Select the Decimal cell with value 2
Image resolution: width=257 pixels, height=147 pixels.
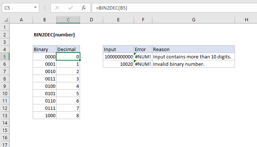click(x=68, y=71)
